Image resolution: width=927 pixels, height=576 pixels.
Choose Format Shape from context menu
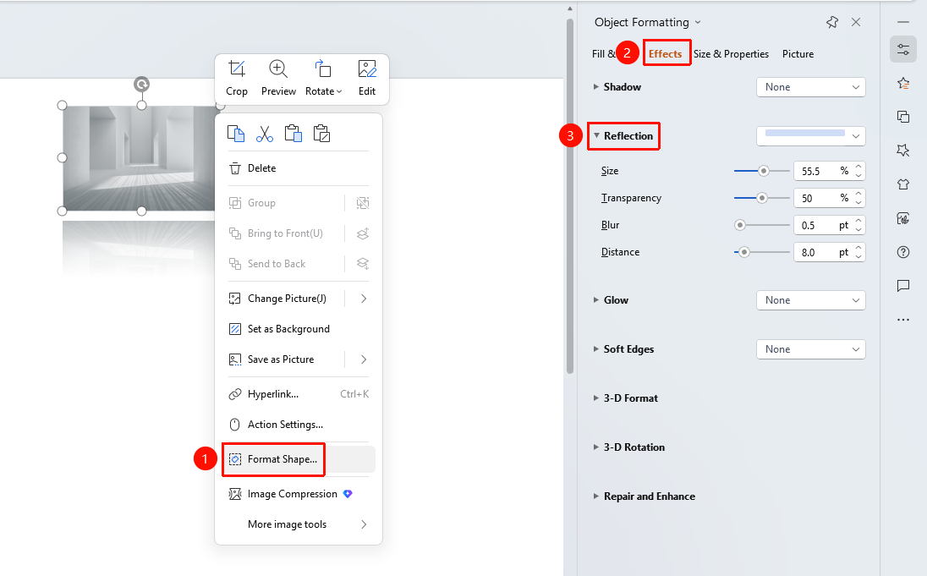(x=299, y=459)
